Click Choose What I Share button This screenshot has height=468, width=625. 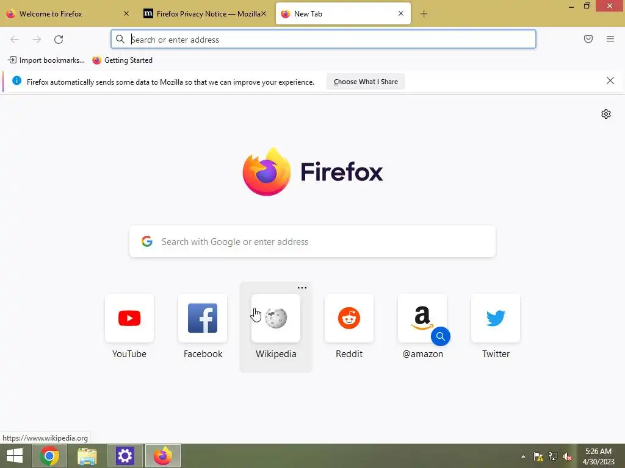366,82
